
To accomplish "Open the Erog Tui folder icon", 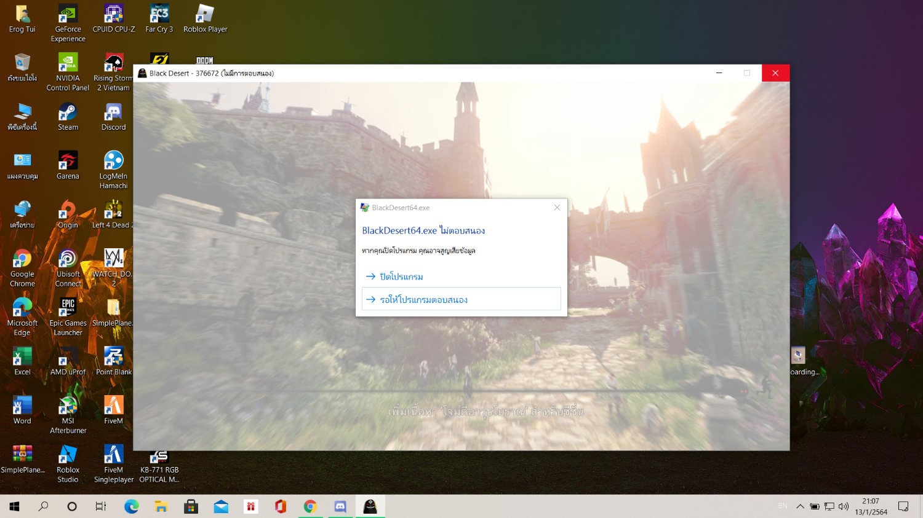I will point(22,19).
